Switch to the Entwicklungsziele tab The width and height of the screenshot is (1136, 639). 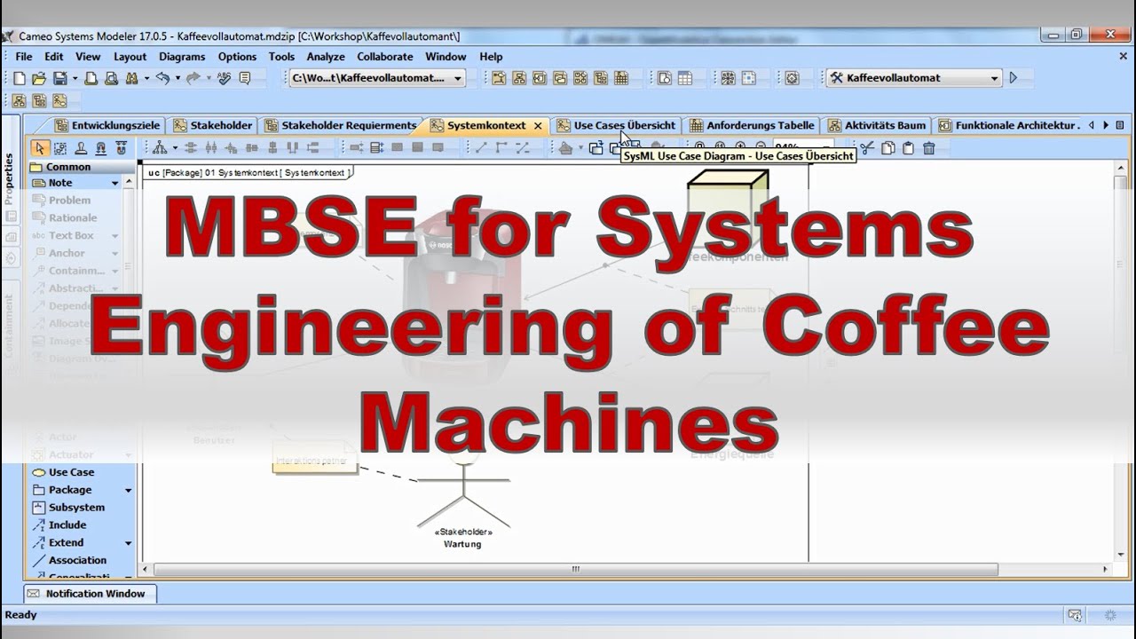(107, 125)
